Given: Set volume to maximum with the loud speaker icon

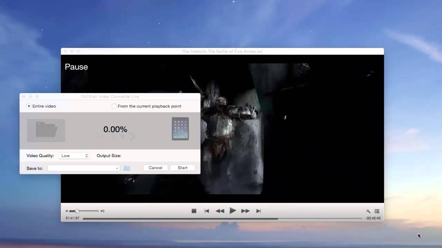Looking at the screenshot, I should (x=102, y=211).
